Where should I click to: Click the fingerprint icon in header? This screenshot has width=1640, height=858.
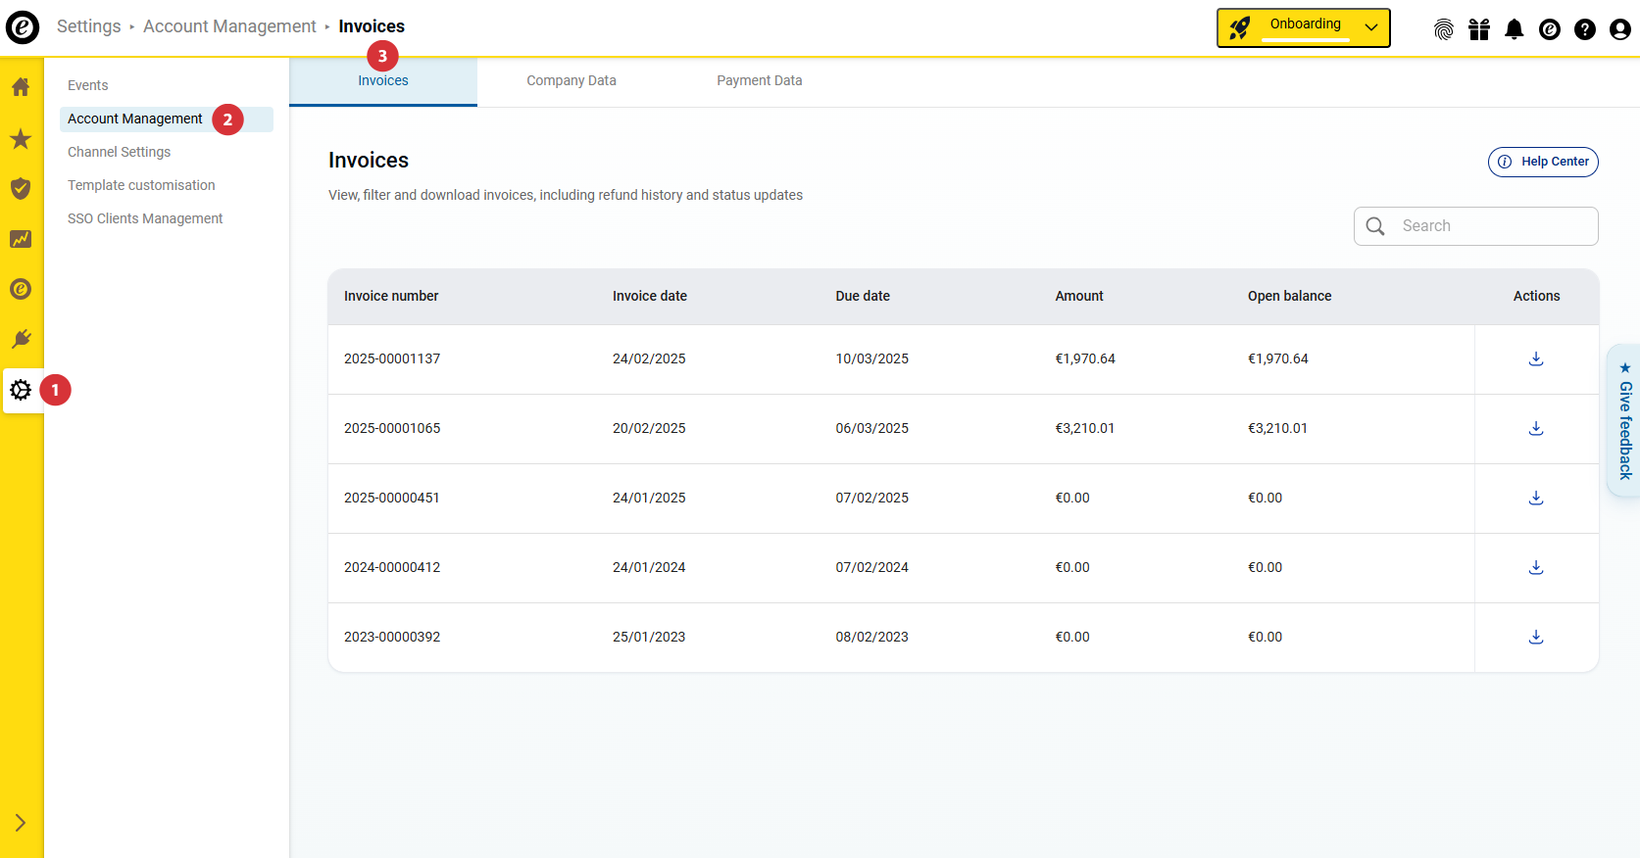pyautogui.click(x=1443, y=29)
